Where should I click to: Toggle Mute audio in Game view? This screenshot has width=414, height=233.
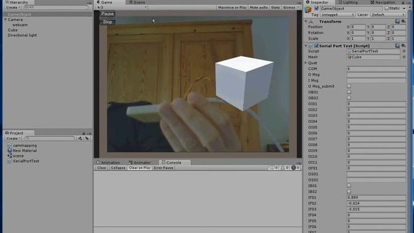[259, 8]
